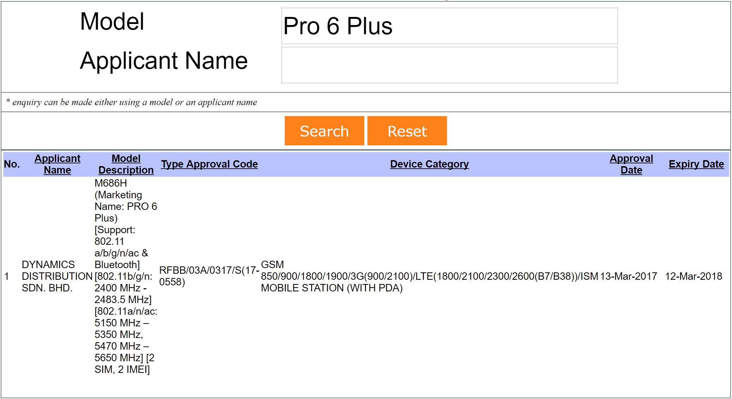This screenshot has height=399, width=732.
Task: Click the Model input field
Action: [x=449, y=26]
